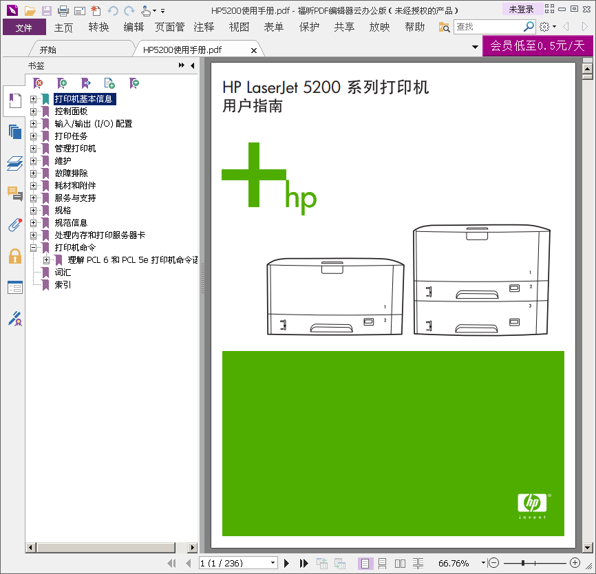Expand the 控制面板 bookmark node
This screenshot has height=574, width=596.
pos(34,111)
